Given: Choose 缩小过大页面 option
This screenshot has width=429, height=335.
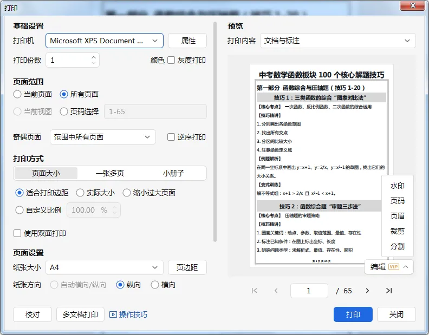Looking at the screenshot, I should coord(126,193).
